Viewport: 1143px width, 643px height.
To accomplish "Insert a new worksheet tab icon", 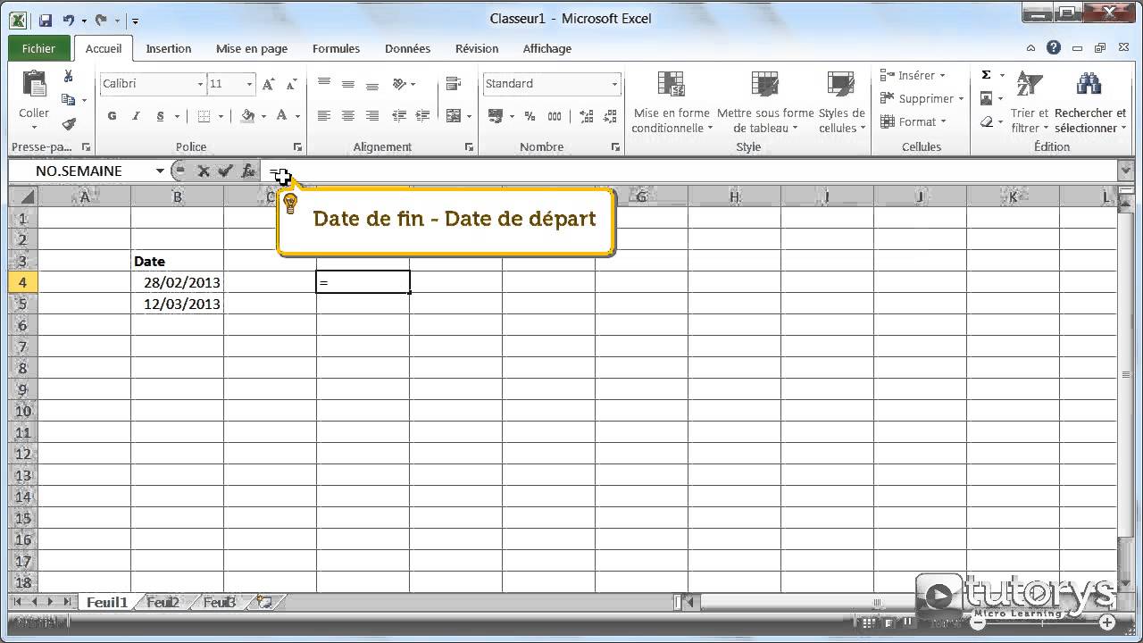I will pyautogui.click(x=264, y=602).
